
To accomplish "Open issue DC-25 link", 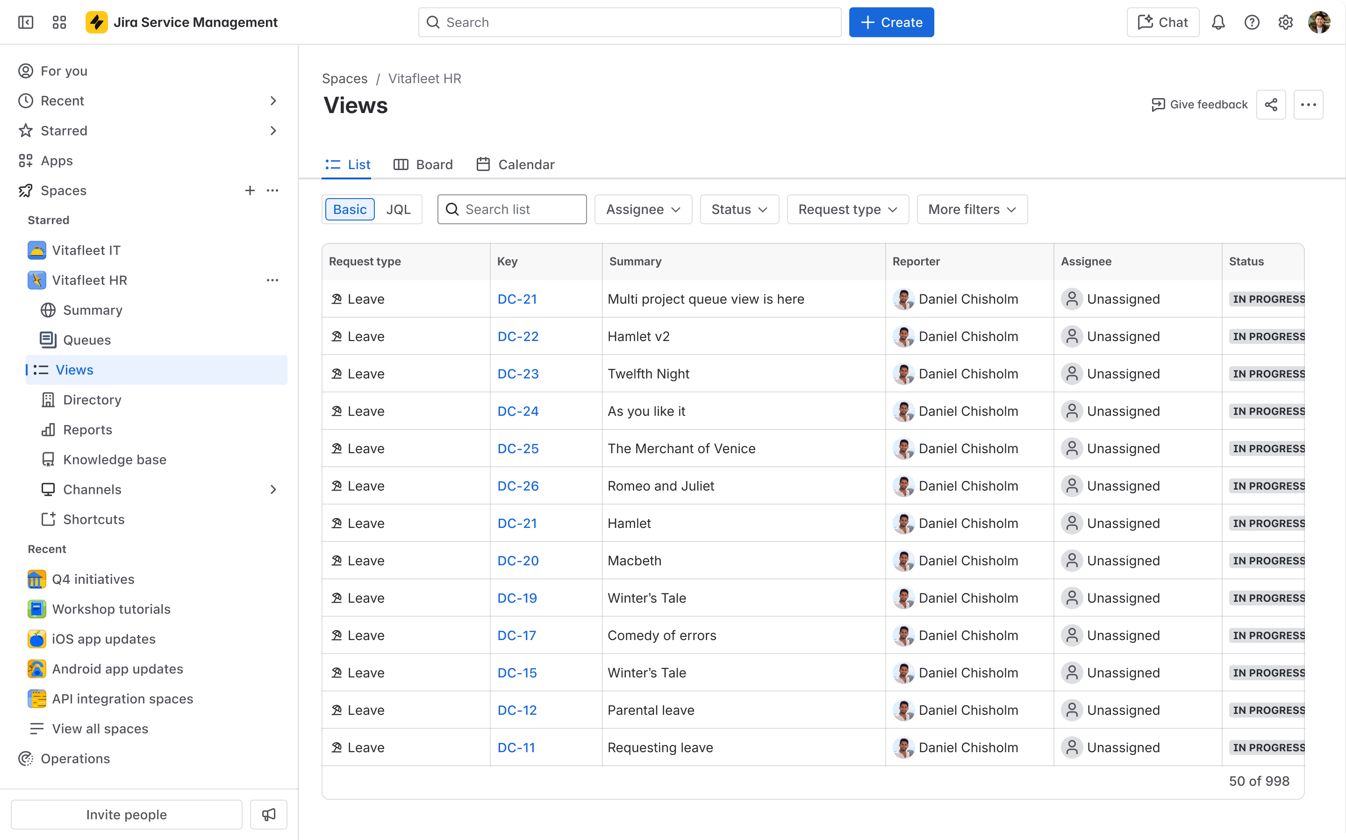I will point(517,448).
